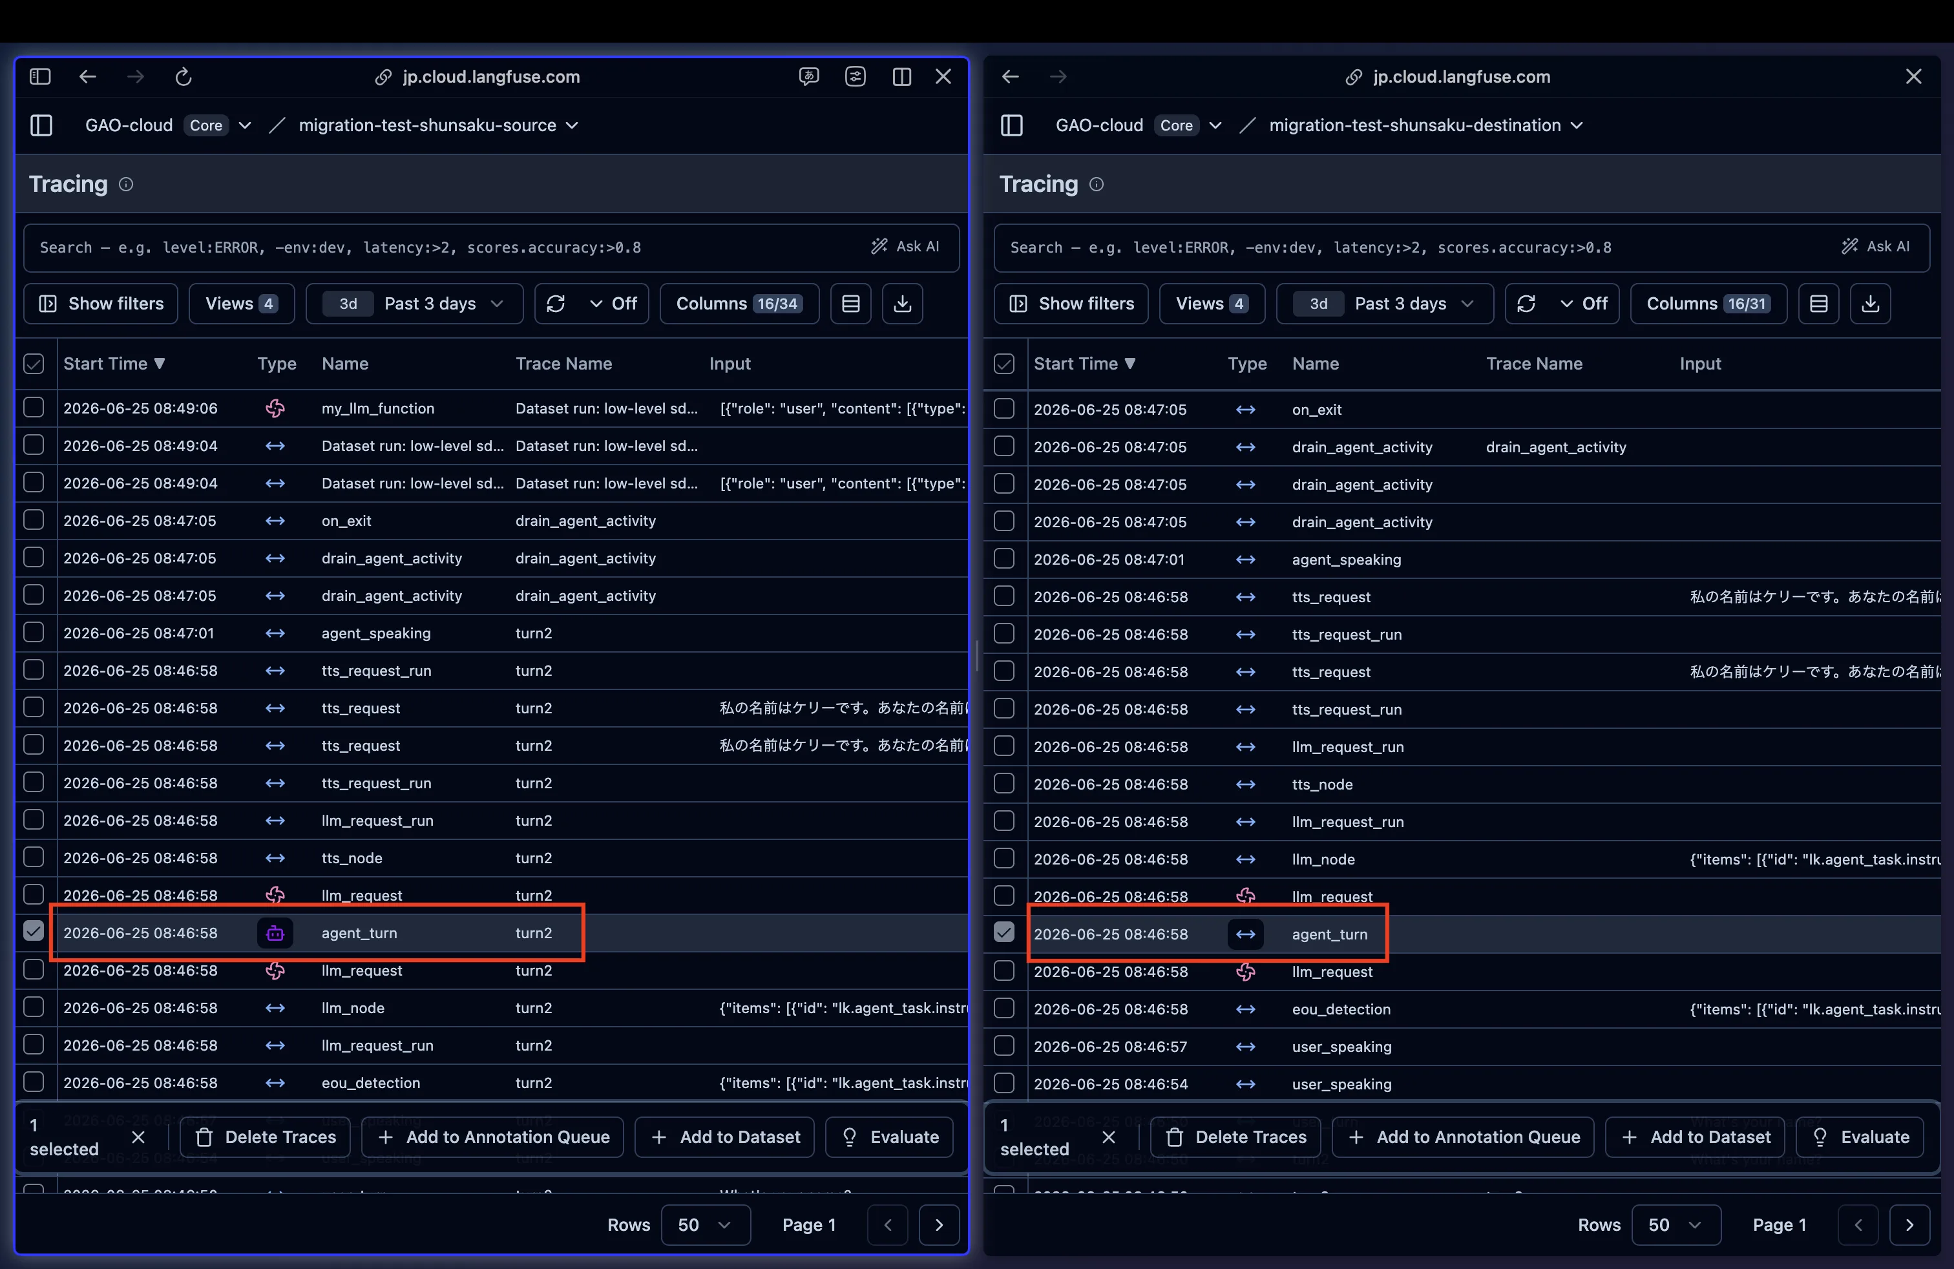Click Add to Dataset in destination window

[x=1696, y=1137]
